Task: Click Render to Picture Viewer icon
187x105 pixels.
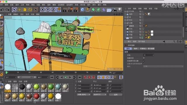Action: click(70, 10)
